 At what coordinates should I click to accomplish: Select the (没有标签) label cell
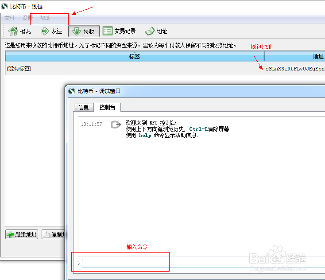(x=135, y=68)
